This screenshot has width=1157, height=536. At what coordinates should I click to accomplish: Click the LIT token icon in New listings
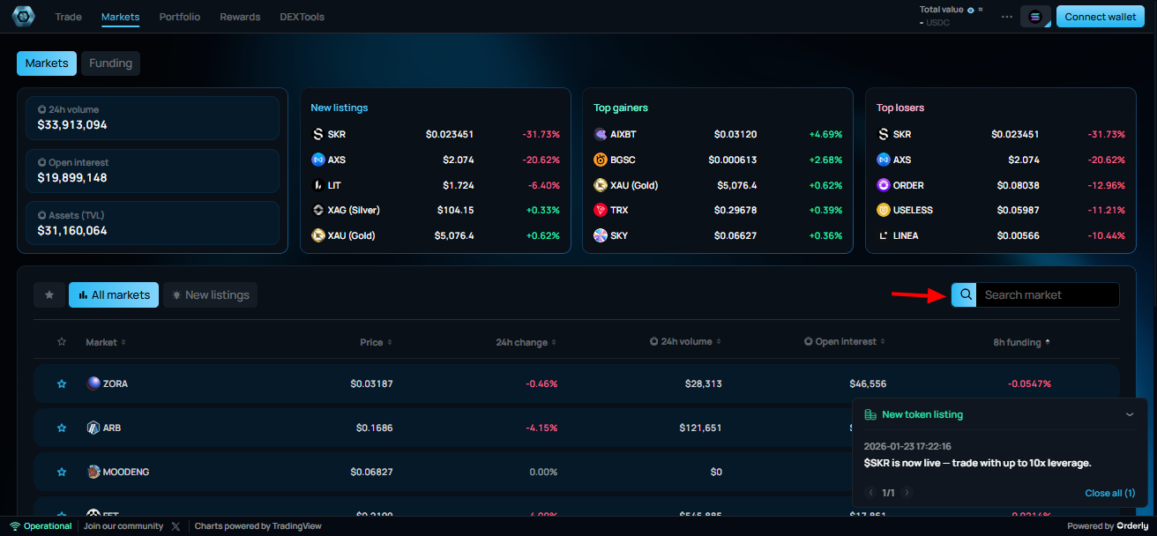coord(318,186)
